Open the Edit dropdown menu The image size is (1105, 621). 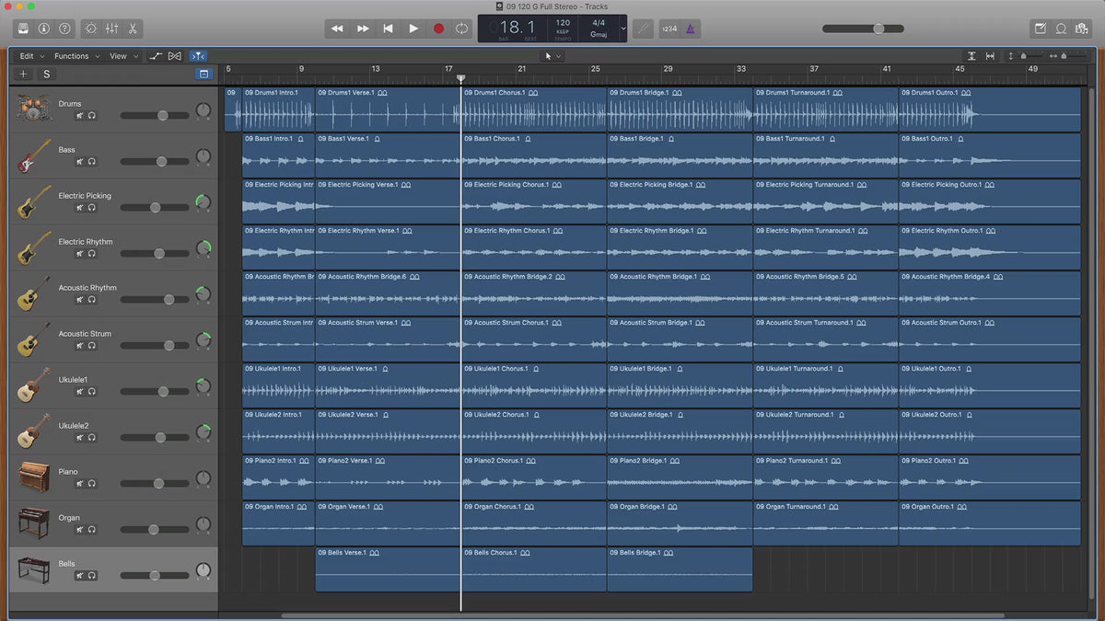pos(31,56)
